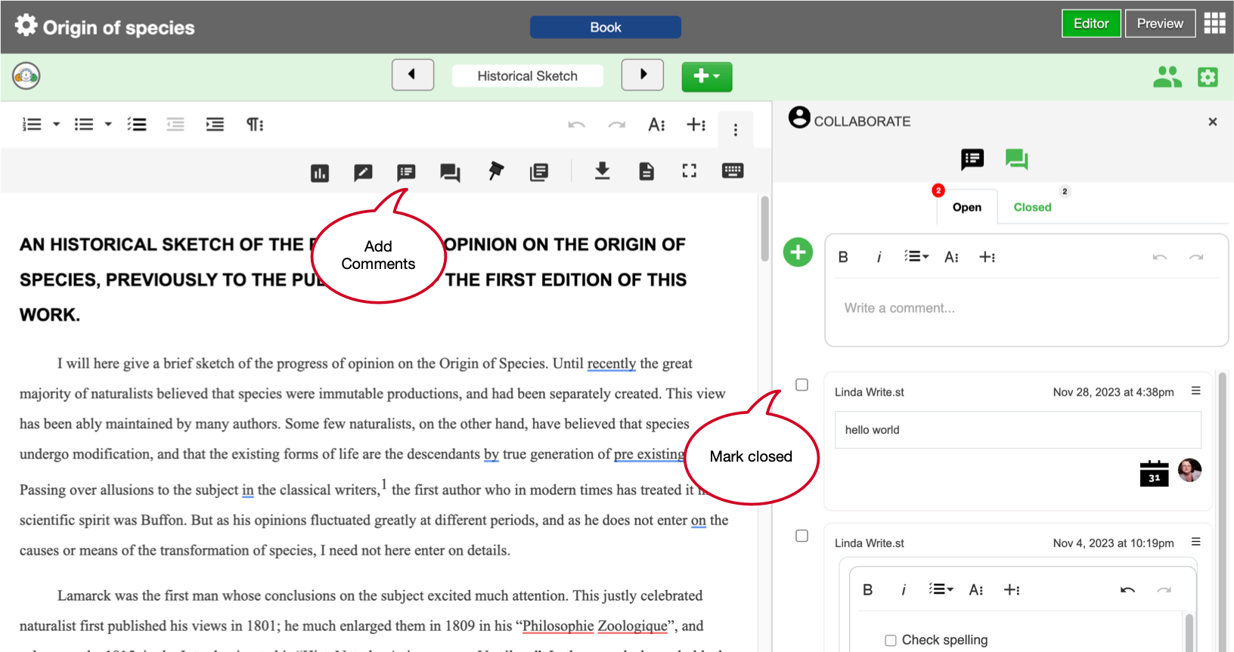Expand bullet list style dropdown arrow
The image size is (1234, 652).
click(108, 125)
